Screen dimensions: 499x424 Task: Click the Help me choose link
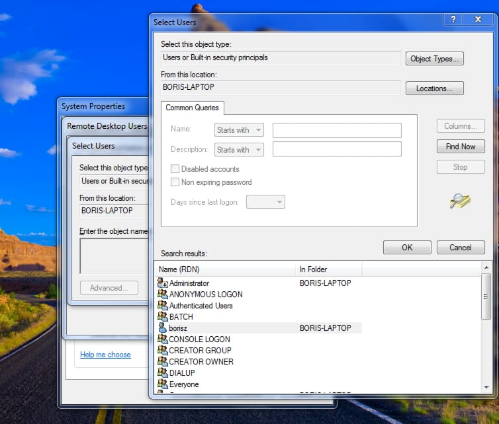pos(105,355)
